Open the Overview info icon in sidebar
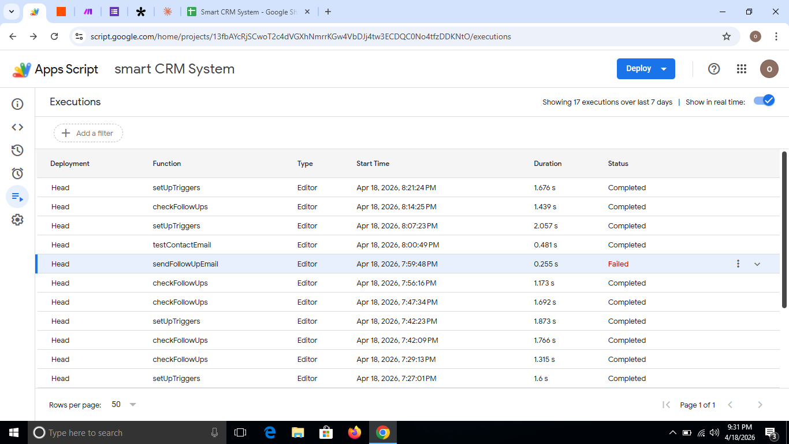The image size is (789, 444). [x=17, y=104]
